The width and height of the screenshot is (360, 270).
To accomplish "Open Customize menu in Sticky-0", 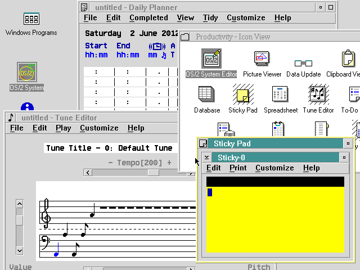I will point(274,168).
